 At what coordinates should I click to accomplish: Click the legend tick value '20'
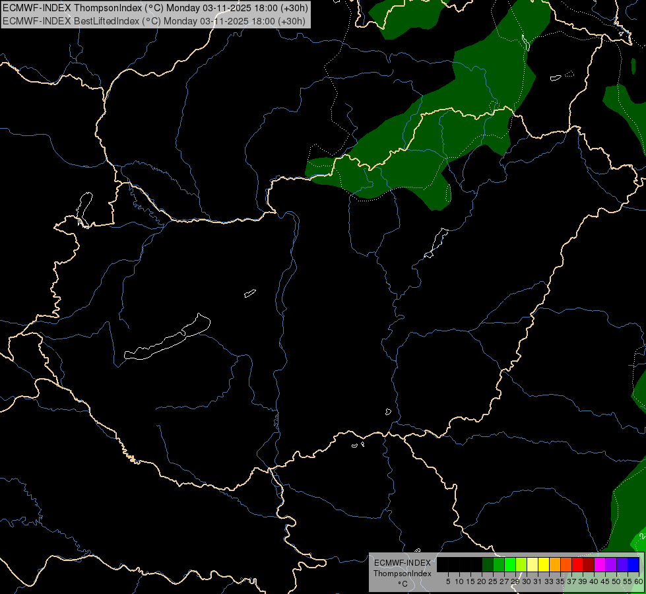482,581
